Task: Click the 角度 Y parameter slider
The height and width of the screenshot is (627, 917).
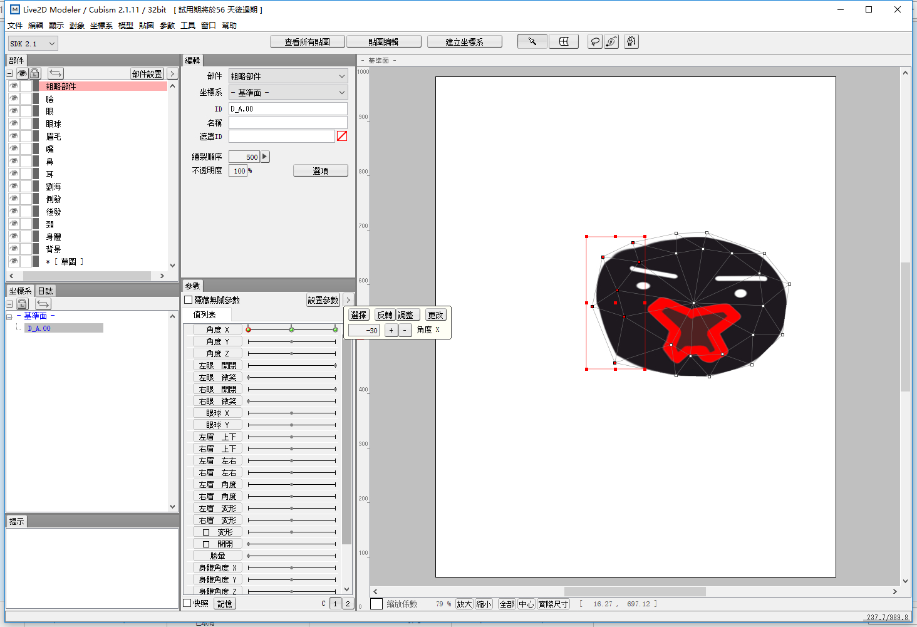Action: coord(292,341)
